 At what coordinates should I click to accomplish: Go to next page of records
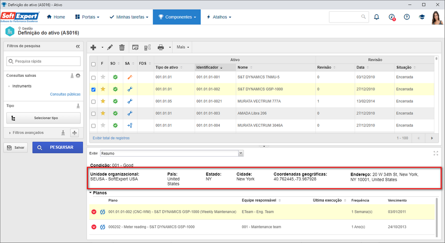(x=432, y=138)
